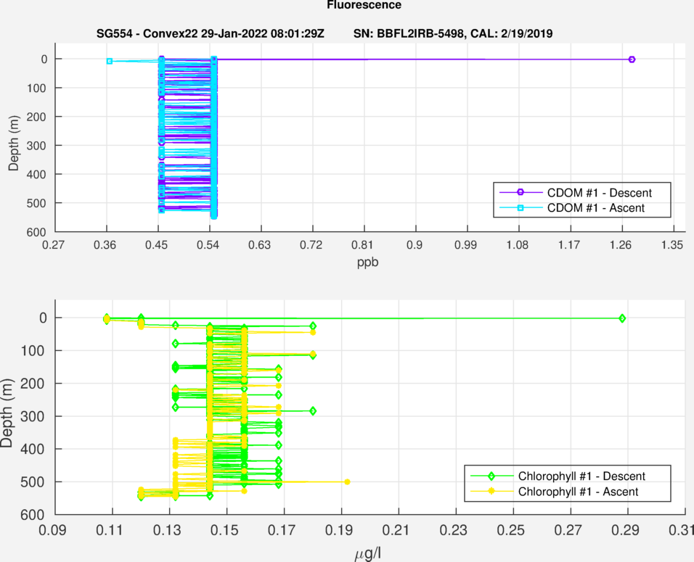Screen dimensions: 694x562
Task: Click the "0.15" tick on the µg/l axis
Action: 224,530
